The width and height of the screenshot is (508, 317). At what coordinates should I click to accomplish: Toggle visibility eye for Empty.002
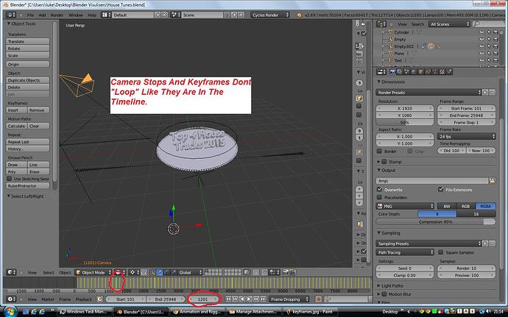tap(481, 46)
